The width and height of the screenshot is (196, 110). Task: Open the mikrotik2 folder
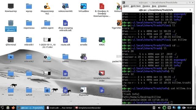(29, 58)
